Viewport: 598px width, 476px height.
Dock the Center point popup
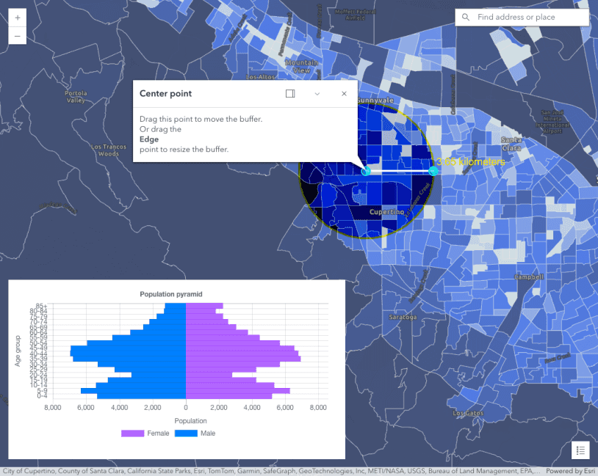(x=290, y=94)
